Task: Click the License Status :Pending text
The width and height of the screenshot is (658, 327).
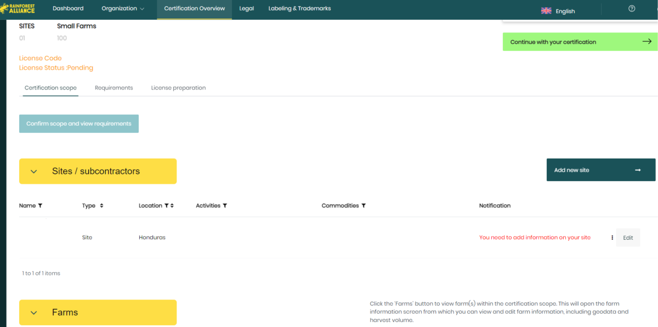Action: (56, 68)
